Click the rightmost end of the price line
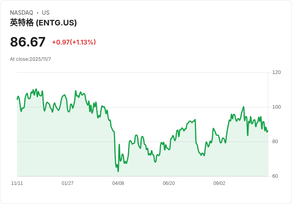This screenshot has height=204, width=292. pos(268,131)
